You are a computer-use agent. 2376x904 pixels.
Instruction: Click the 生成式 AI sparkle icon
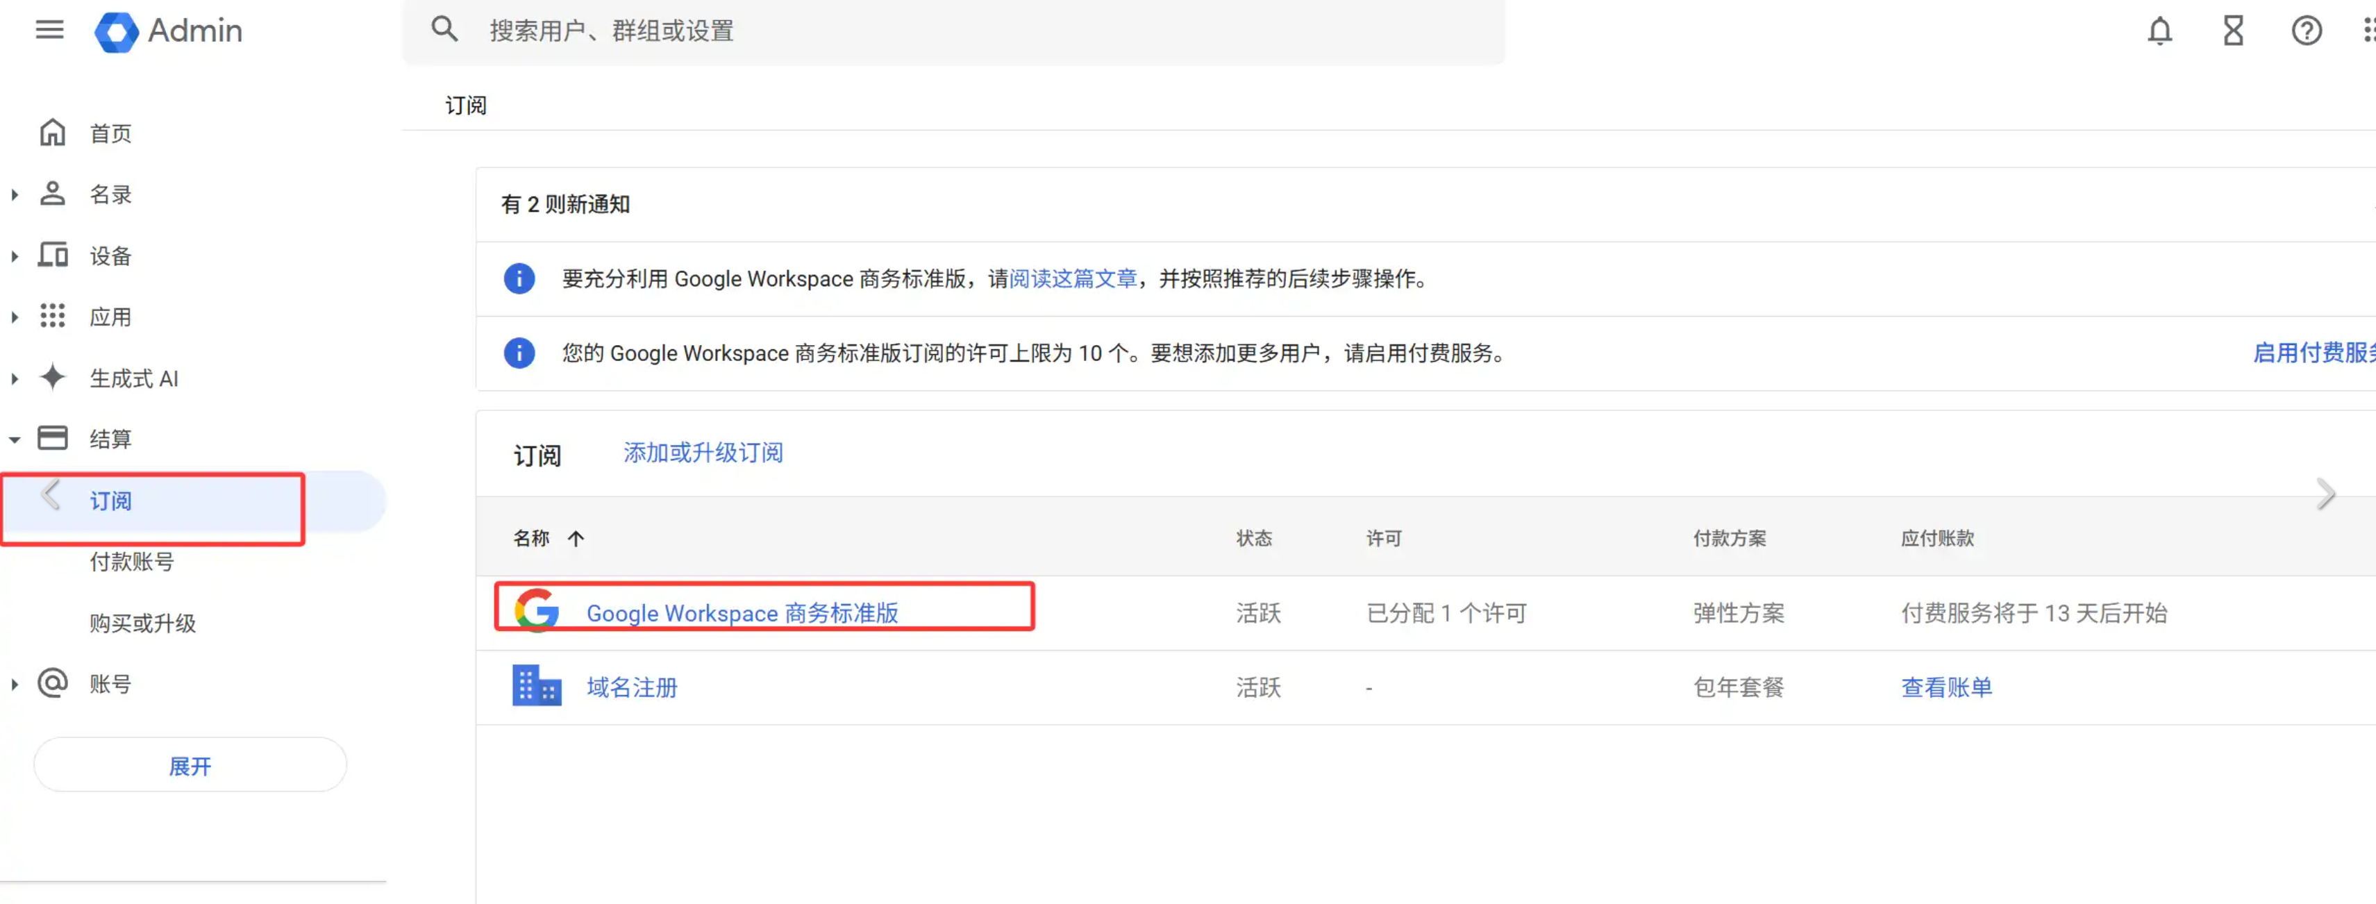coord(53,377)
